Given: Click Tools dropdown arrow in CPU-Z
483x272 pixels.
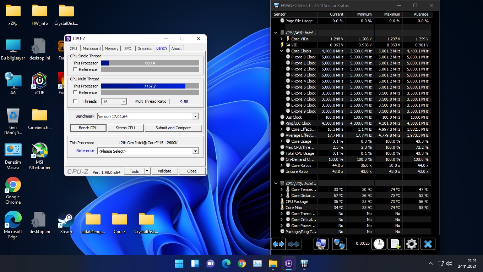Looking at the screenshot, I should coord(147,171).
